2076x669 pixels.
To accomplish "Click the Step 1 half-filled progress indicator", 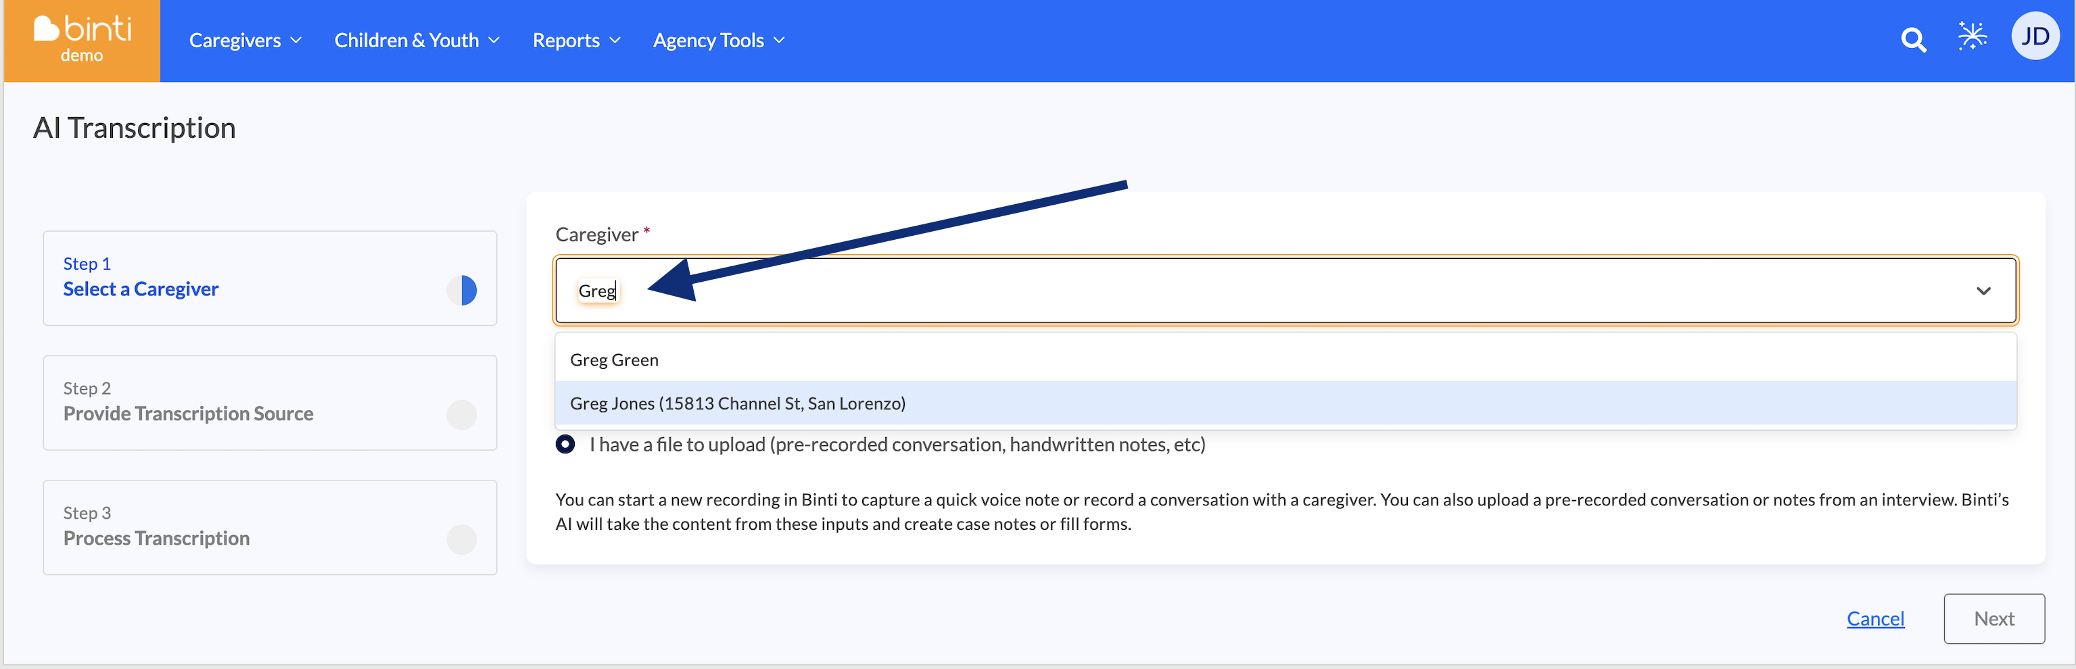I will 462,290.
